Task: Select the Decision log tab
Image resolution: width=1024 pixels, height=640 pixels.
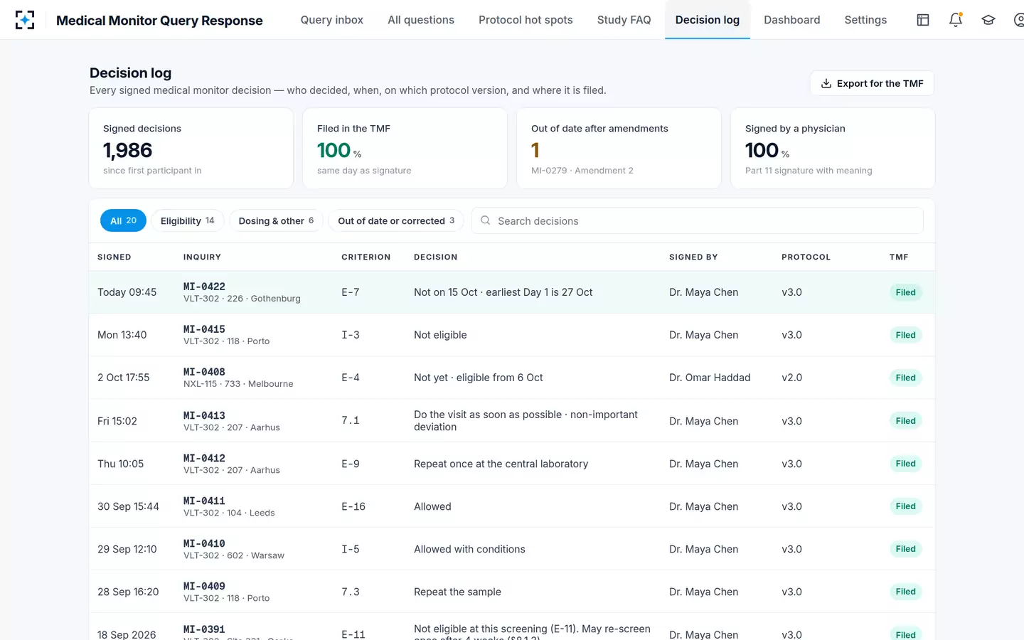Action: coord(708,20)
